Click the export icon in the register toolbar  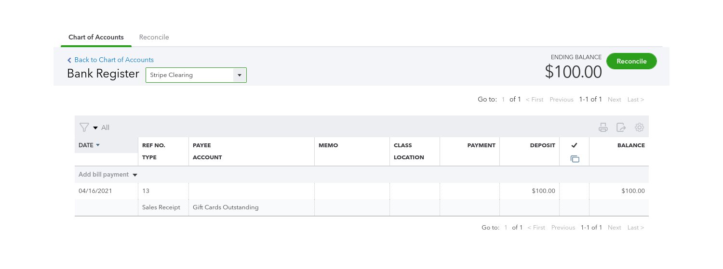(x=621, y=128)
